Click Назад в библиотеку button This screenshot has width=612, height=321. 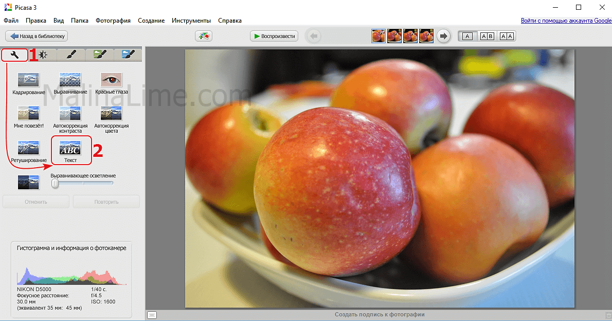click(37, 36)
